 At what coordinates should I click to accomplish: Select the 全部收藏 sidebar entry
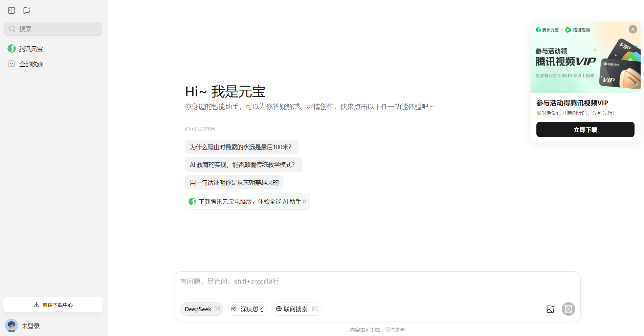(x=31, y=64)
